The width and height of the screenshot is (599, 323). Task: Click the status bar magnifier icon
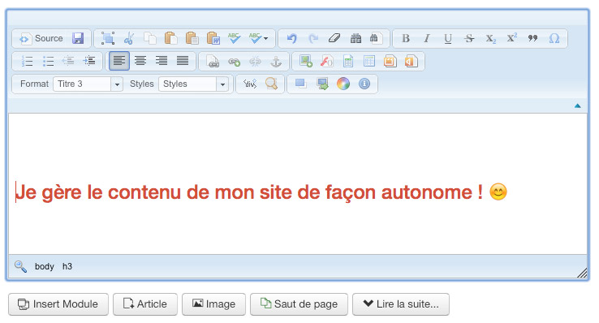click(x=20, y=266)
